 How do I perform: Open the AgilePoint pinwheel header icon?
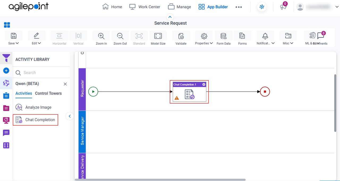(x=262, y=7)
